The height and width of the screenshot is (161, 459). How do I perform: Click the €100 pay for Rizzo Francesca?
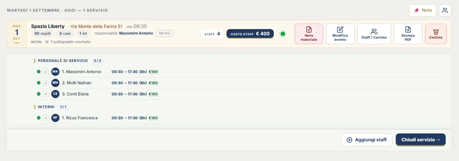tap(153, 118)
